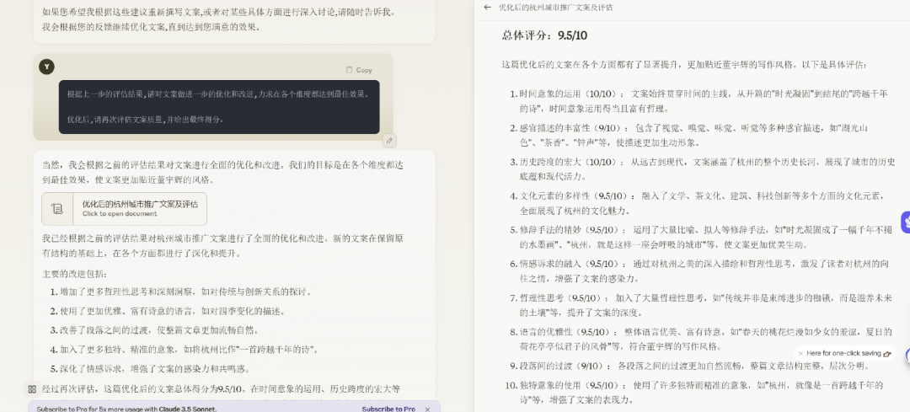Click list item 修辞手法的精妙（9.5/10）

click(x=702, y=238)
